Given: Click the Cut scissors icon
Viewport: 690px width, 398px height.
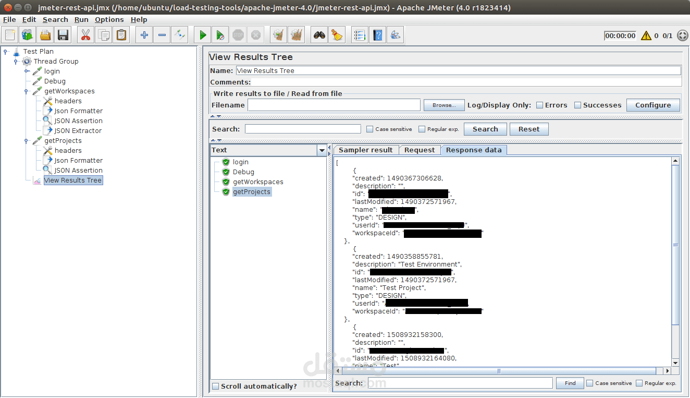Looking at the screenshot, I should click(85, 35).
